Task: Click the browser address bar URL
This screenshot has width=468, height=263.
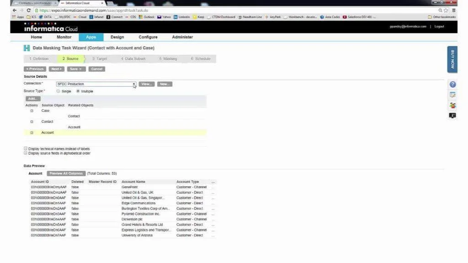Action: [x=93, y=10]
